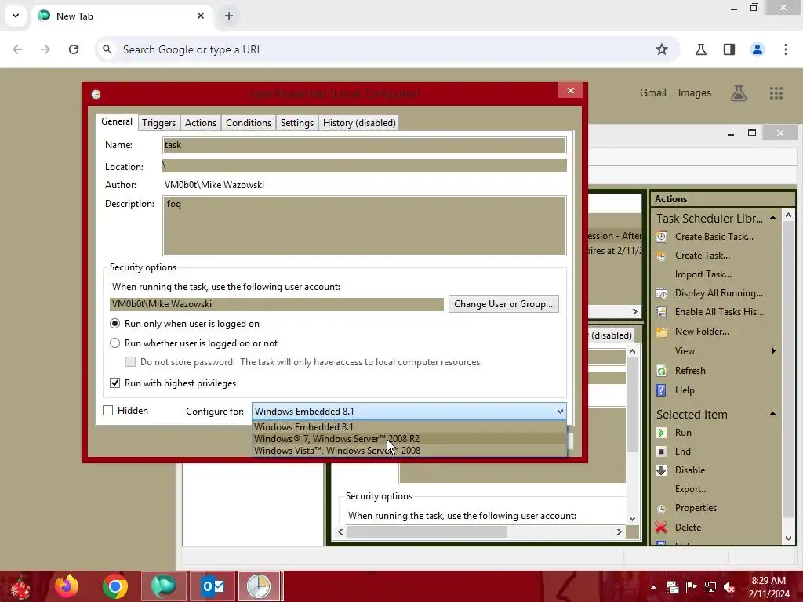The height and width of the screenshot is (602, 803).
Task: Switch to the Conditions tab
Action: 249,123
